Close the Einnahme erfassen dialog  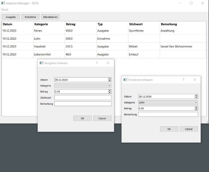pyautogui.click(x=195, y=80)
